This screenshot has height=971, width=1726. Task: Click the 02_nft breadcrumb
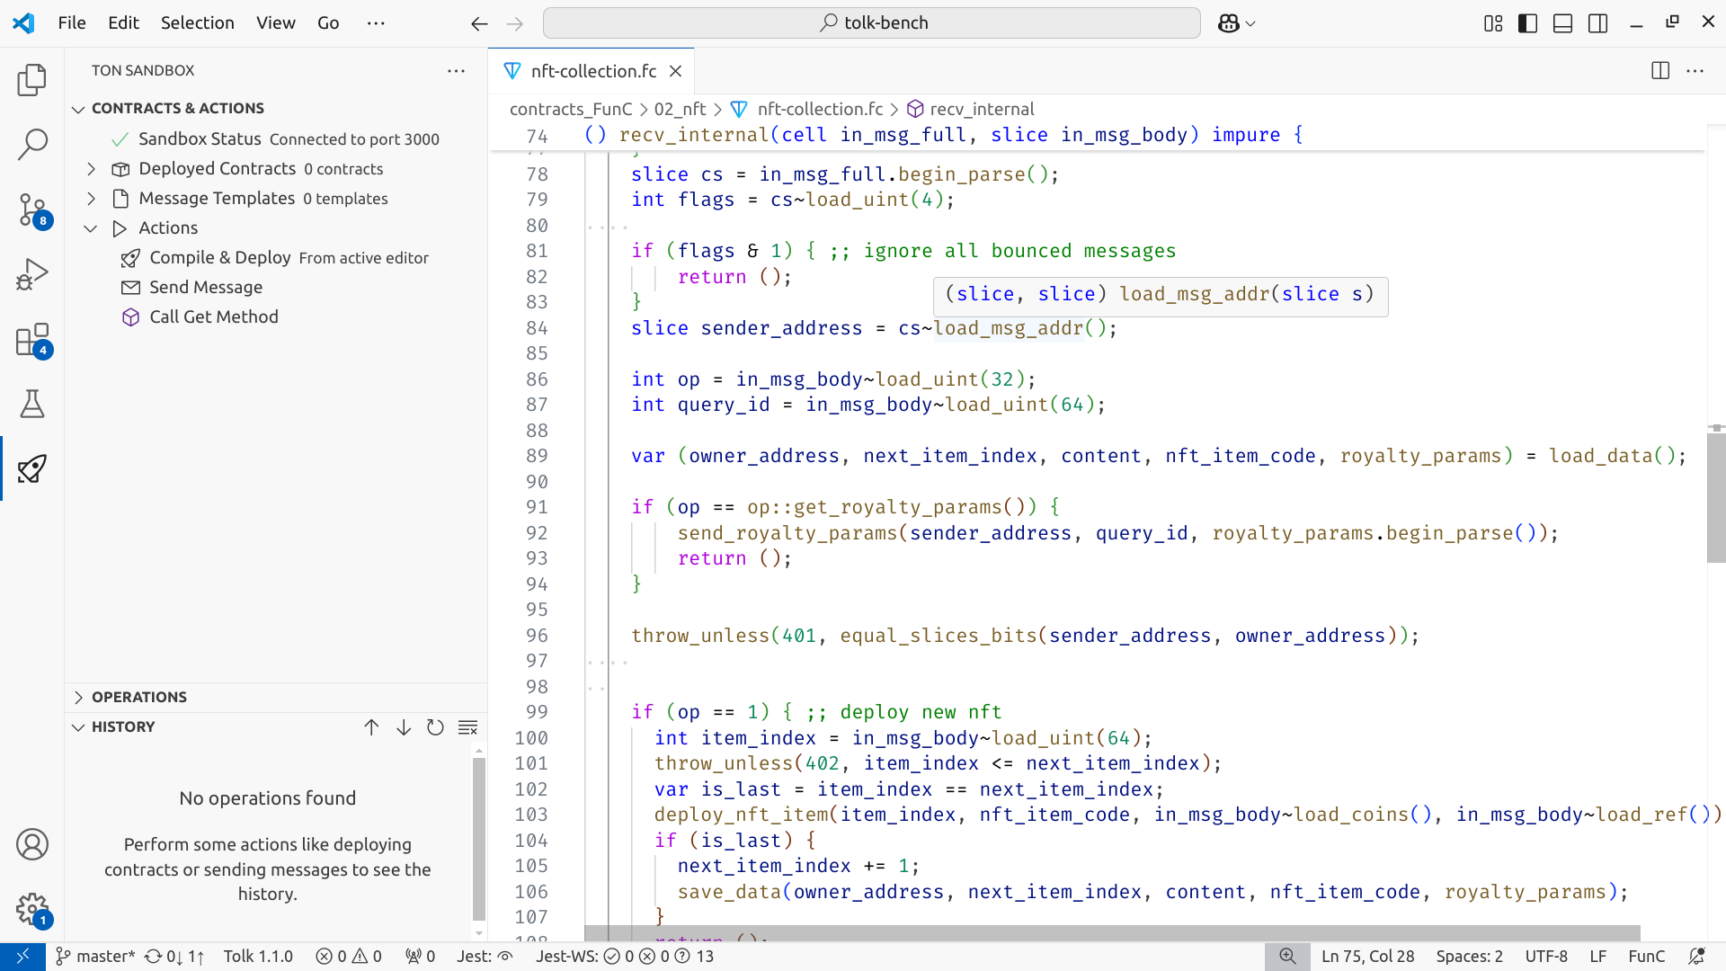[x=680, y=109]
